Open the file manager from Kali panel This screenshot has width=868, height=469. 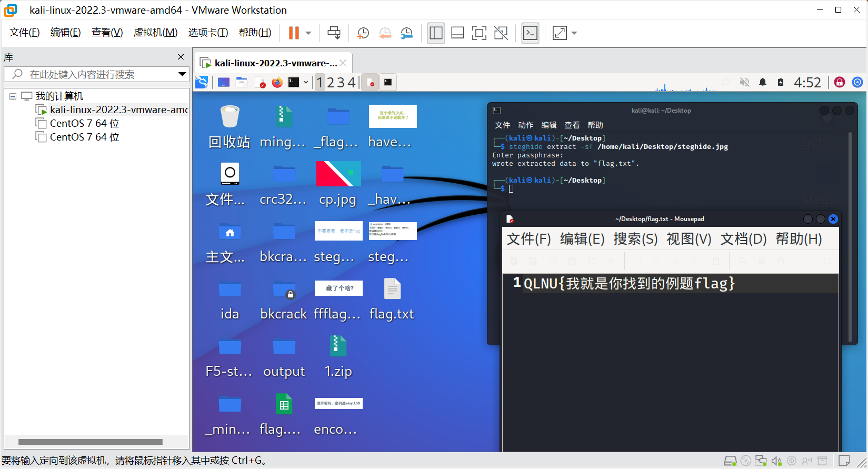coord(242,82)
